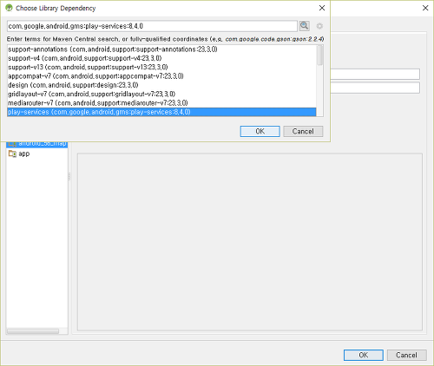Close the Choose Library Dependency dialog
Image resolution: width=434 pixels, height=366 pixels.
[x=322, y=8]
